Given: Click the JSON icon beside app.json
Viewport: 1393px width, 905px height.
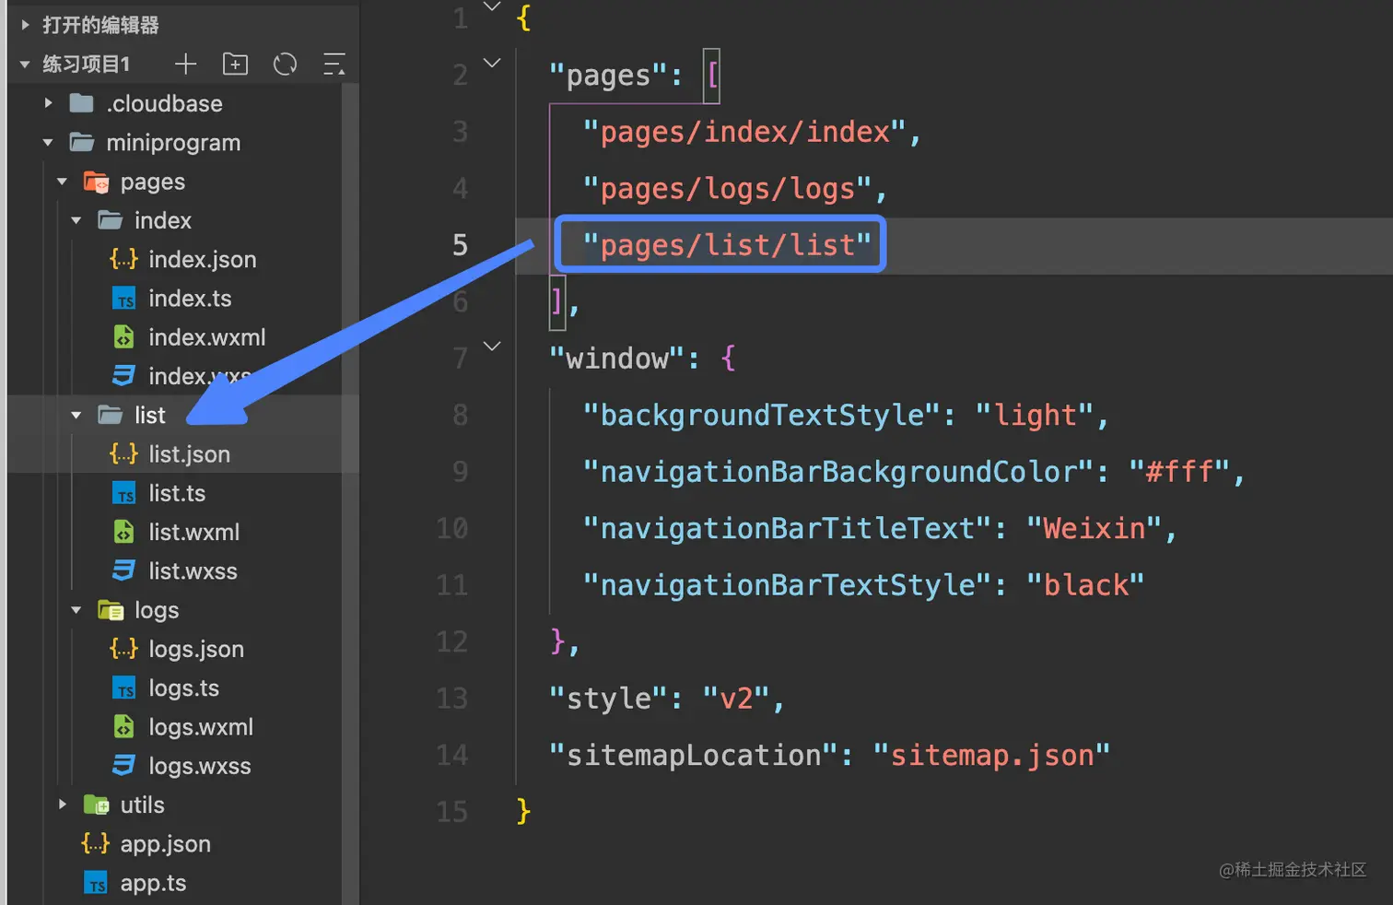Looking at the screenshot, I should [x=96, y=843].
